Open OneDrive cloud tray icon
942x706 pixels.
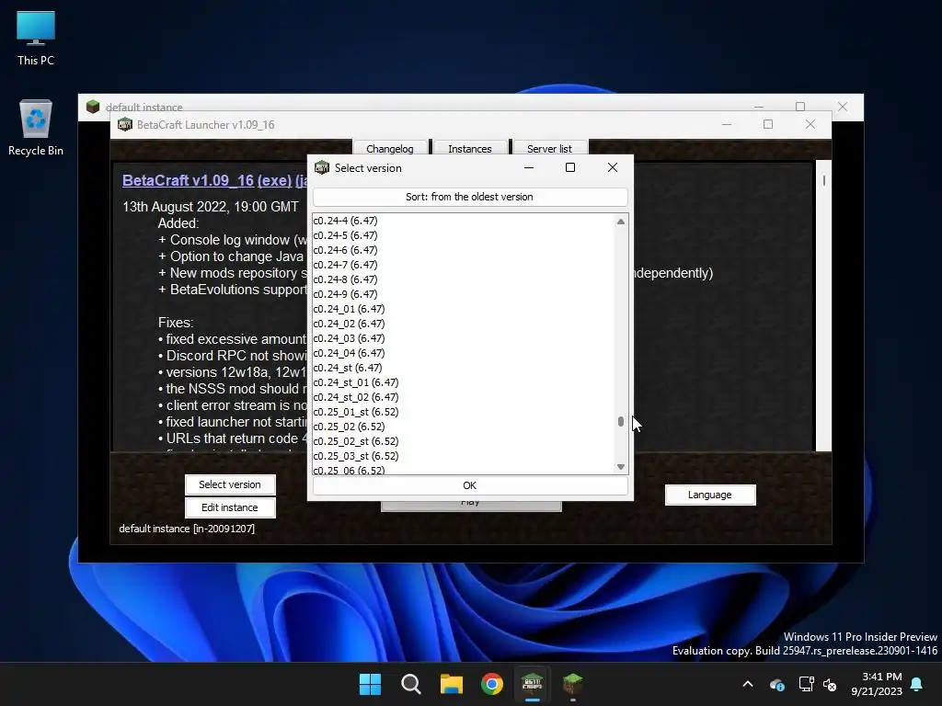776,684
